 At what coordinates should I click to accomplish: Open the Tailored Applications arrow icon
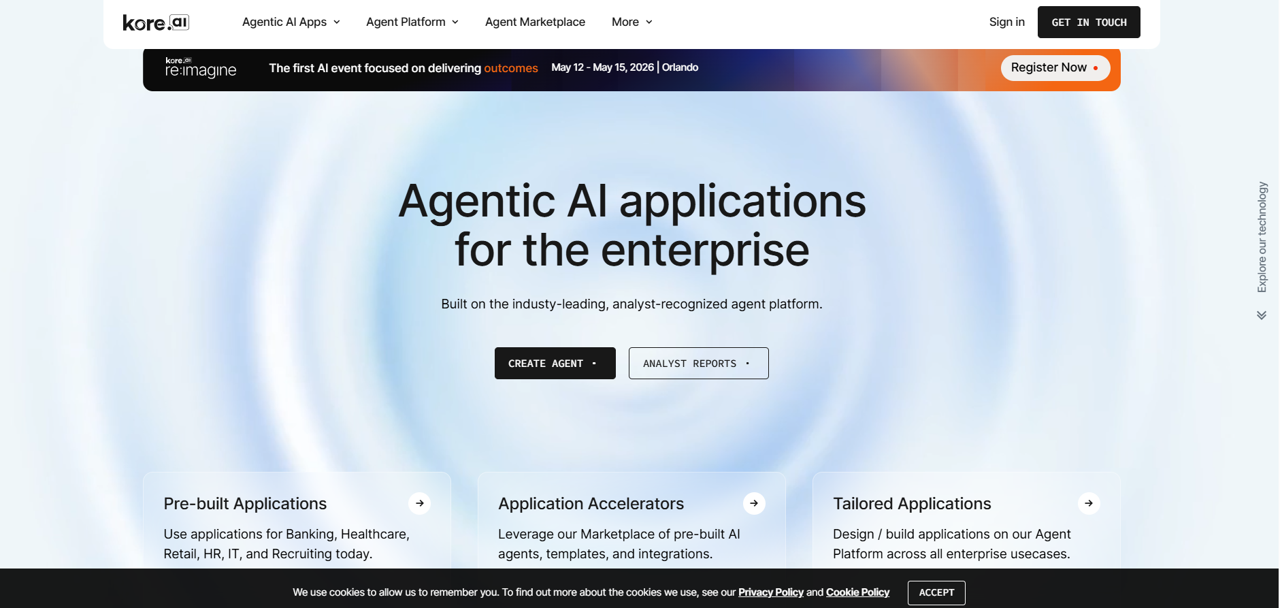(1089, 503)
